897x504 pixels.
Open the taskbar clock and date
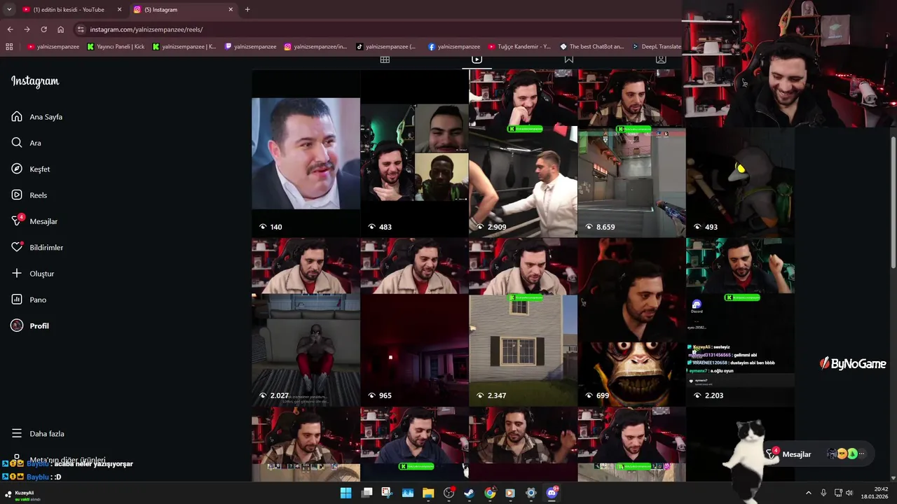tap(875, 493)
